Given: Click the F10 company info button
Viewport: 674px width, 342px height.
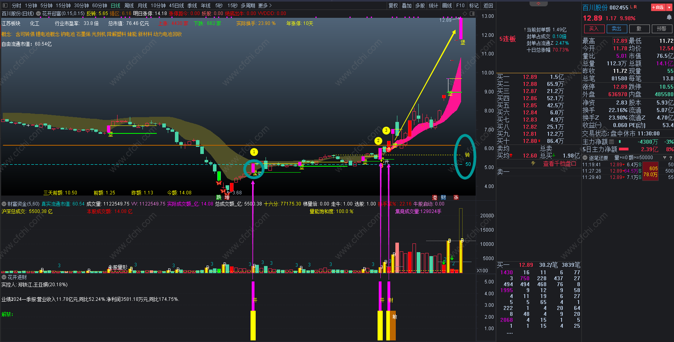Looking at the screenshot, I should (x=460, y=6).
